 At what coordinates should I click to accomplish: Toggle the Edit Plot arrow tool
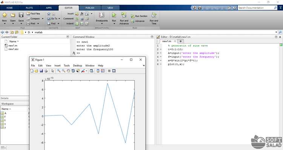pos(52,71)
